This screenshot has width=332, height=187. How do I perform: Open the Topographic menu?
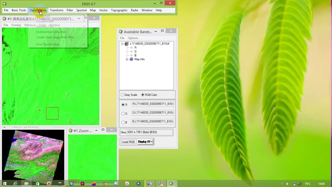point(119,10)
